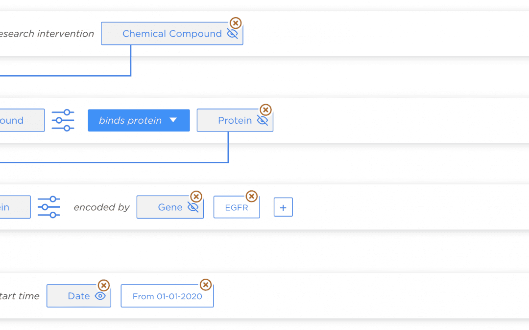
Task: Edit the From 01-01-2020 date filter
Action: tap(167, 296)
